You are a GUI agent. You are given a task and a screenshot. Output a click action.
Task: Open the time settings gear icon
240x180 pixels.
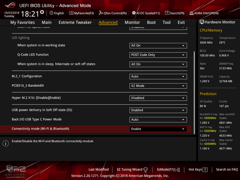(42, 12)
